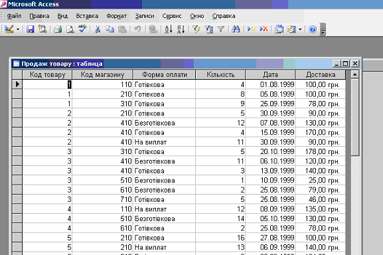This screenshot has width=383, height=255.
Task: Click the Print icon
Action: 58,29
